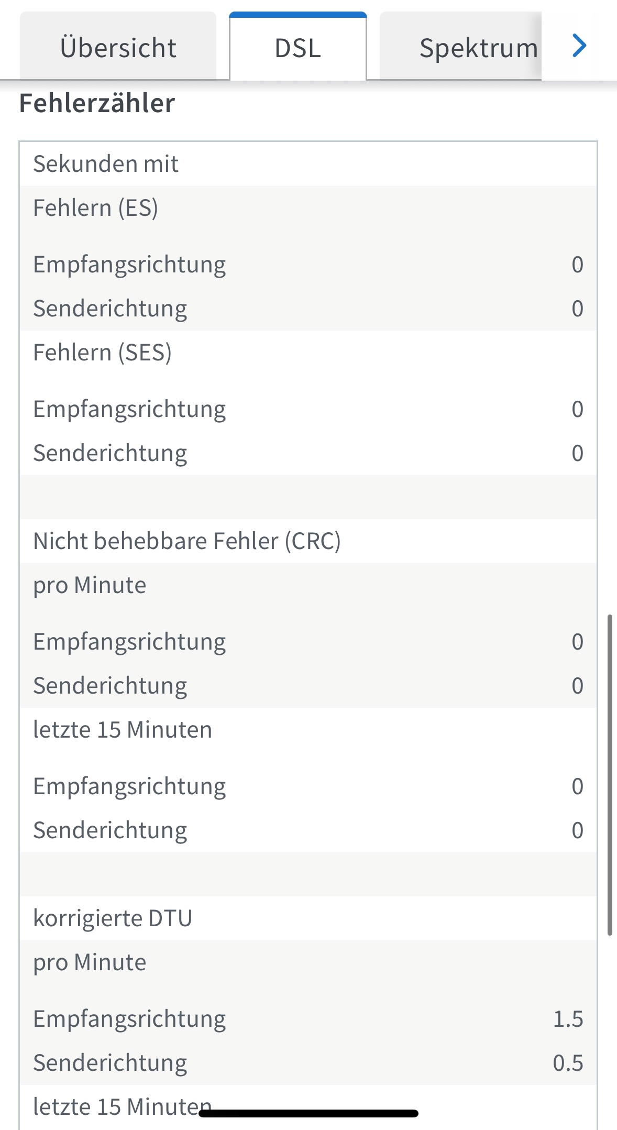The width and height of the screenshot is (617, 1130).
Task: Tap the ES Empfangsrichtung row
Action: 308,265
